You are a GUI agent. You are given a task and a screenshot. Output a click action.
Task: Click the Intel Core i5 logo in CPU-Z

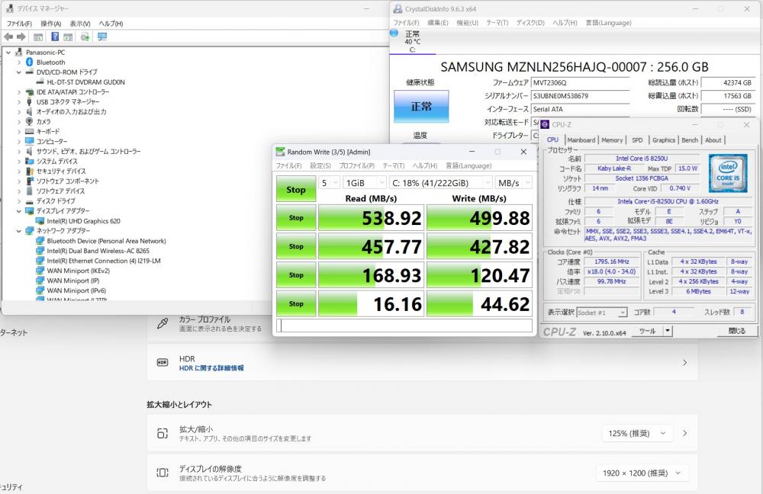coord(727,174)
